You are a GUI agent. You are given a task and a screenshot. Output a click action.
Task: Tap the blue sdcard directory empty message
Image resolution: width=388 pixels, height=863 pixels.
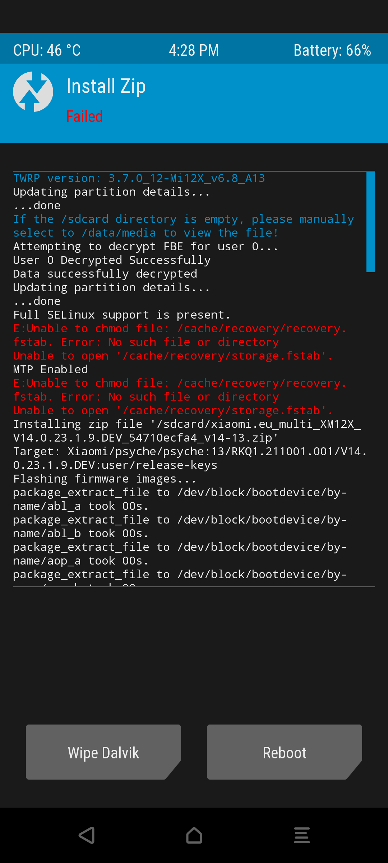tap(184, 226)
